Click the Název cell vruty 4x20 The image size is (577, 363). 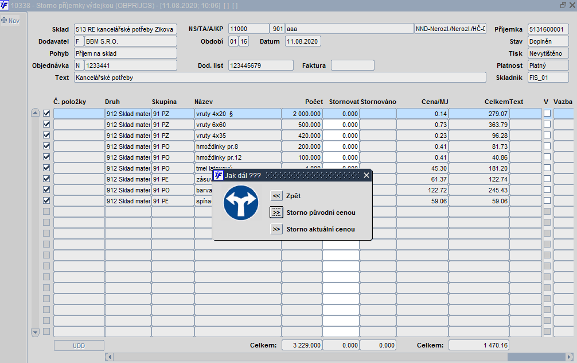coord(237,114)
